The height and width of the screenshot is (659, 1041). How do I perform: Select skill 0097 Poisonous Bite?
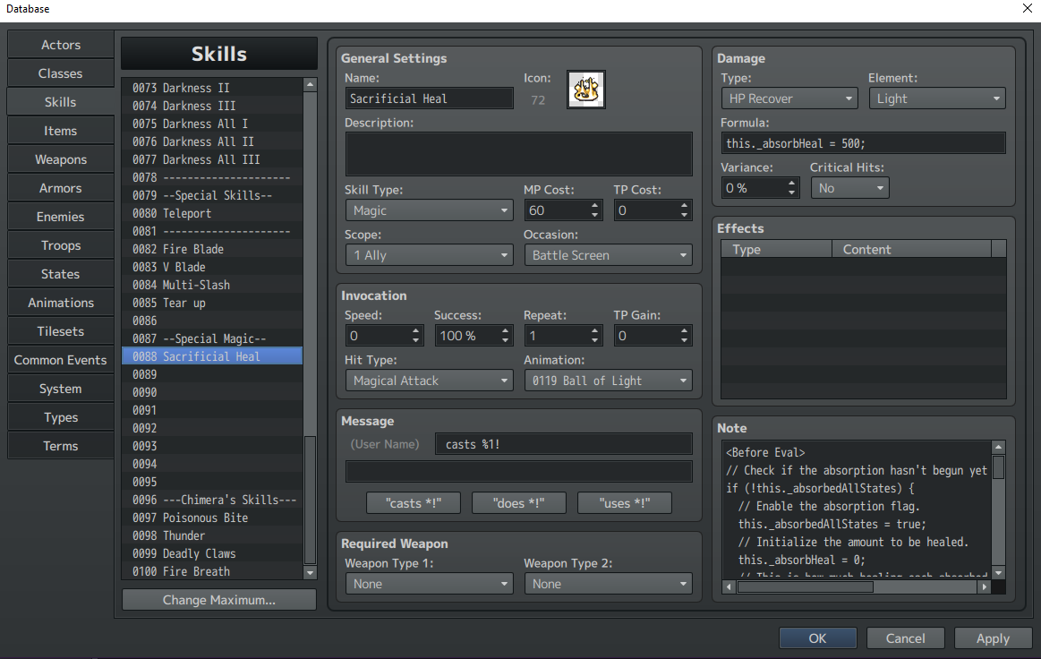click(212, 518)
